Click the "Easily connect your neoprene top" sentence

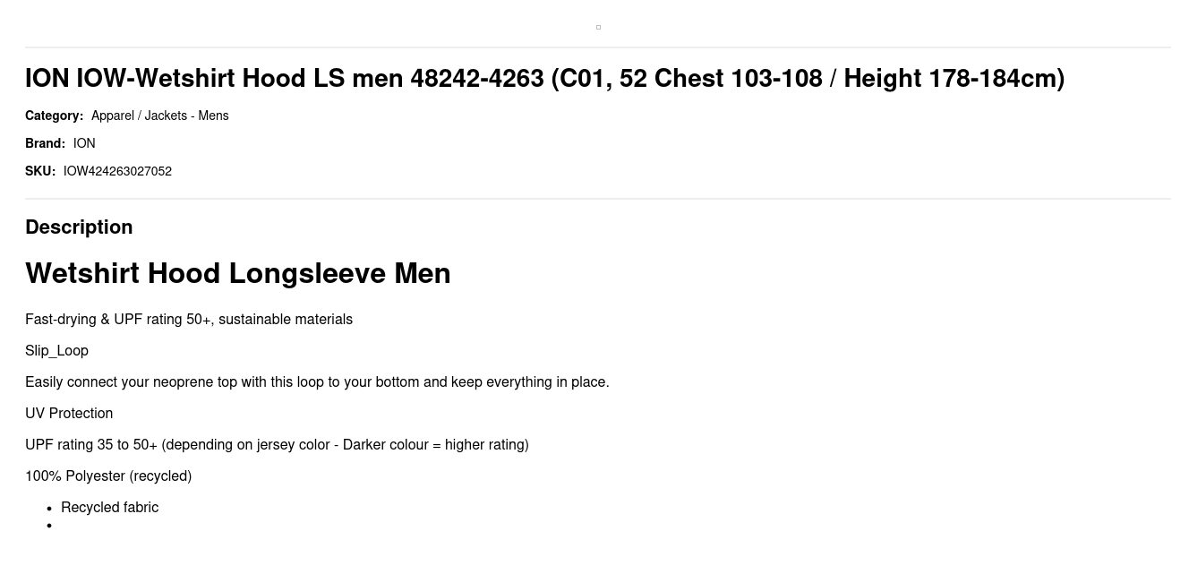coord(317,382)
